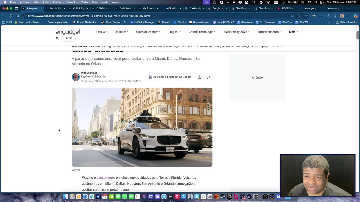Image resolution: width=360 pixels, height=202 pixels.
Task: Open the Threads bookmark
Action: point(164,22)
